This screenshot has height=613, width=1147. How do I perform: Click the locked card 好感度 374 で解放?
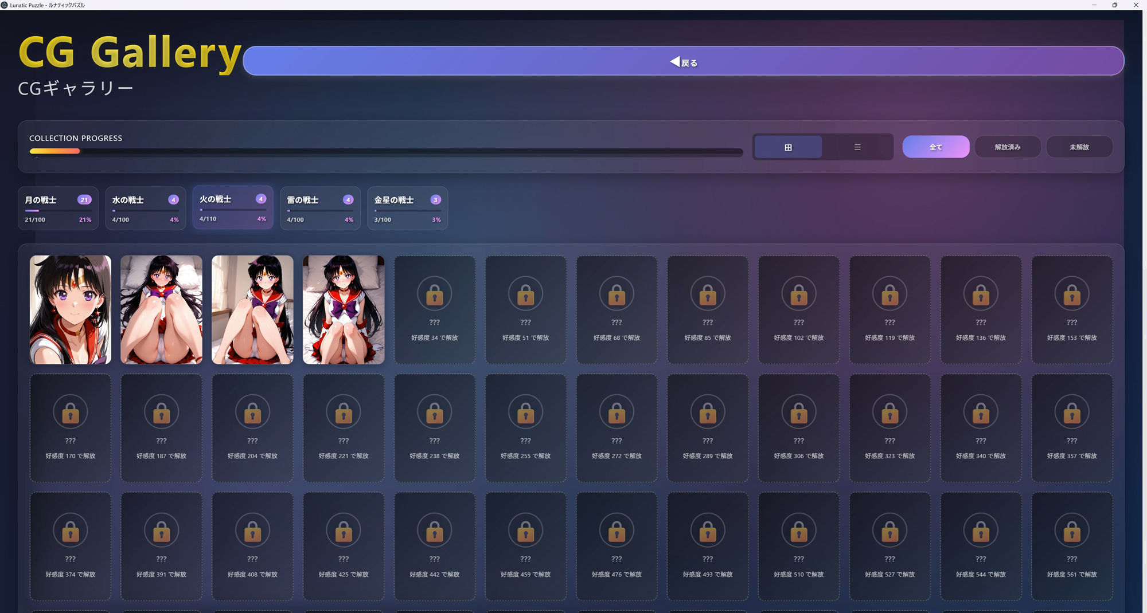(70, 546)
